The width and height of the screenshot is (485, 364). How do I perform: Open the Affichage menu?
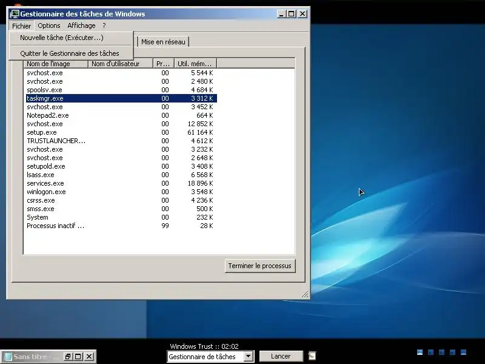82,25
